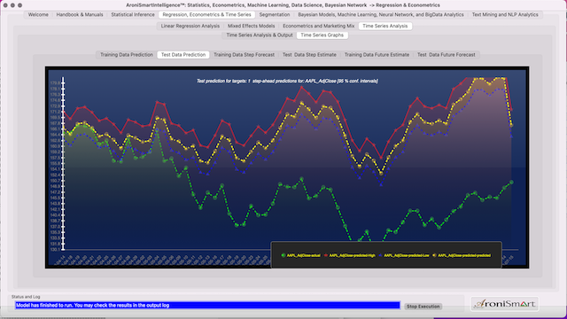The image size is (567, 319).
Task: Click the Status and Log label
Action: (x=26, y=297)
